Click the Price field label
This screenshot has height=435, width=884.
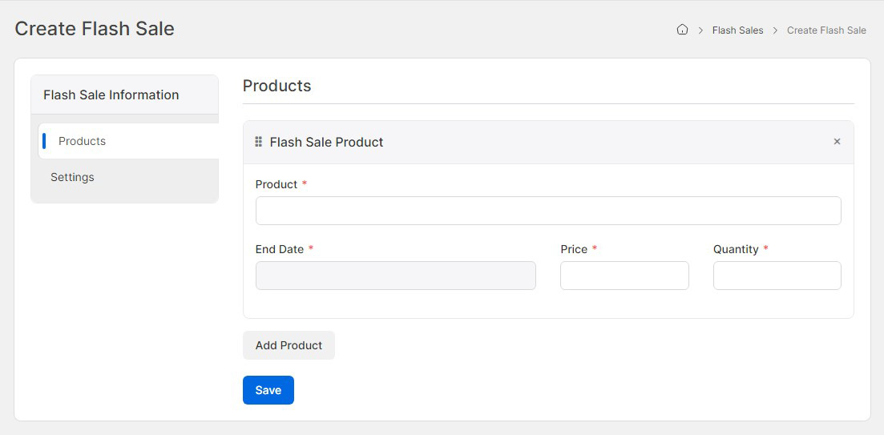click(x=574, y=249)
